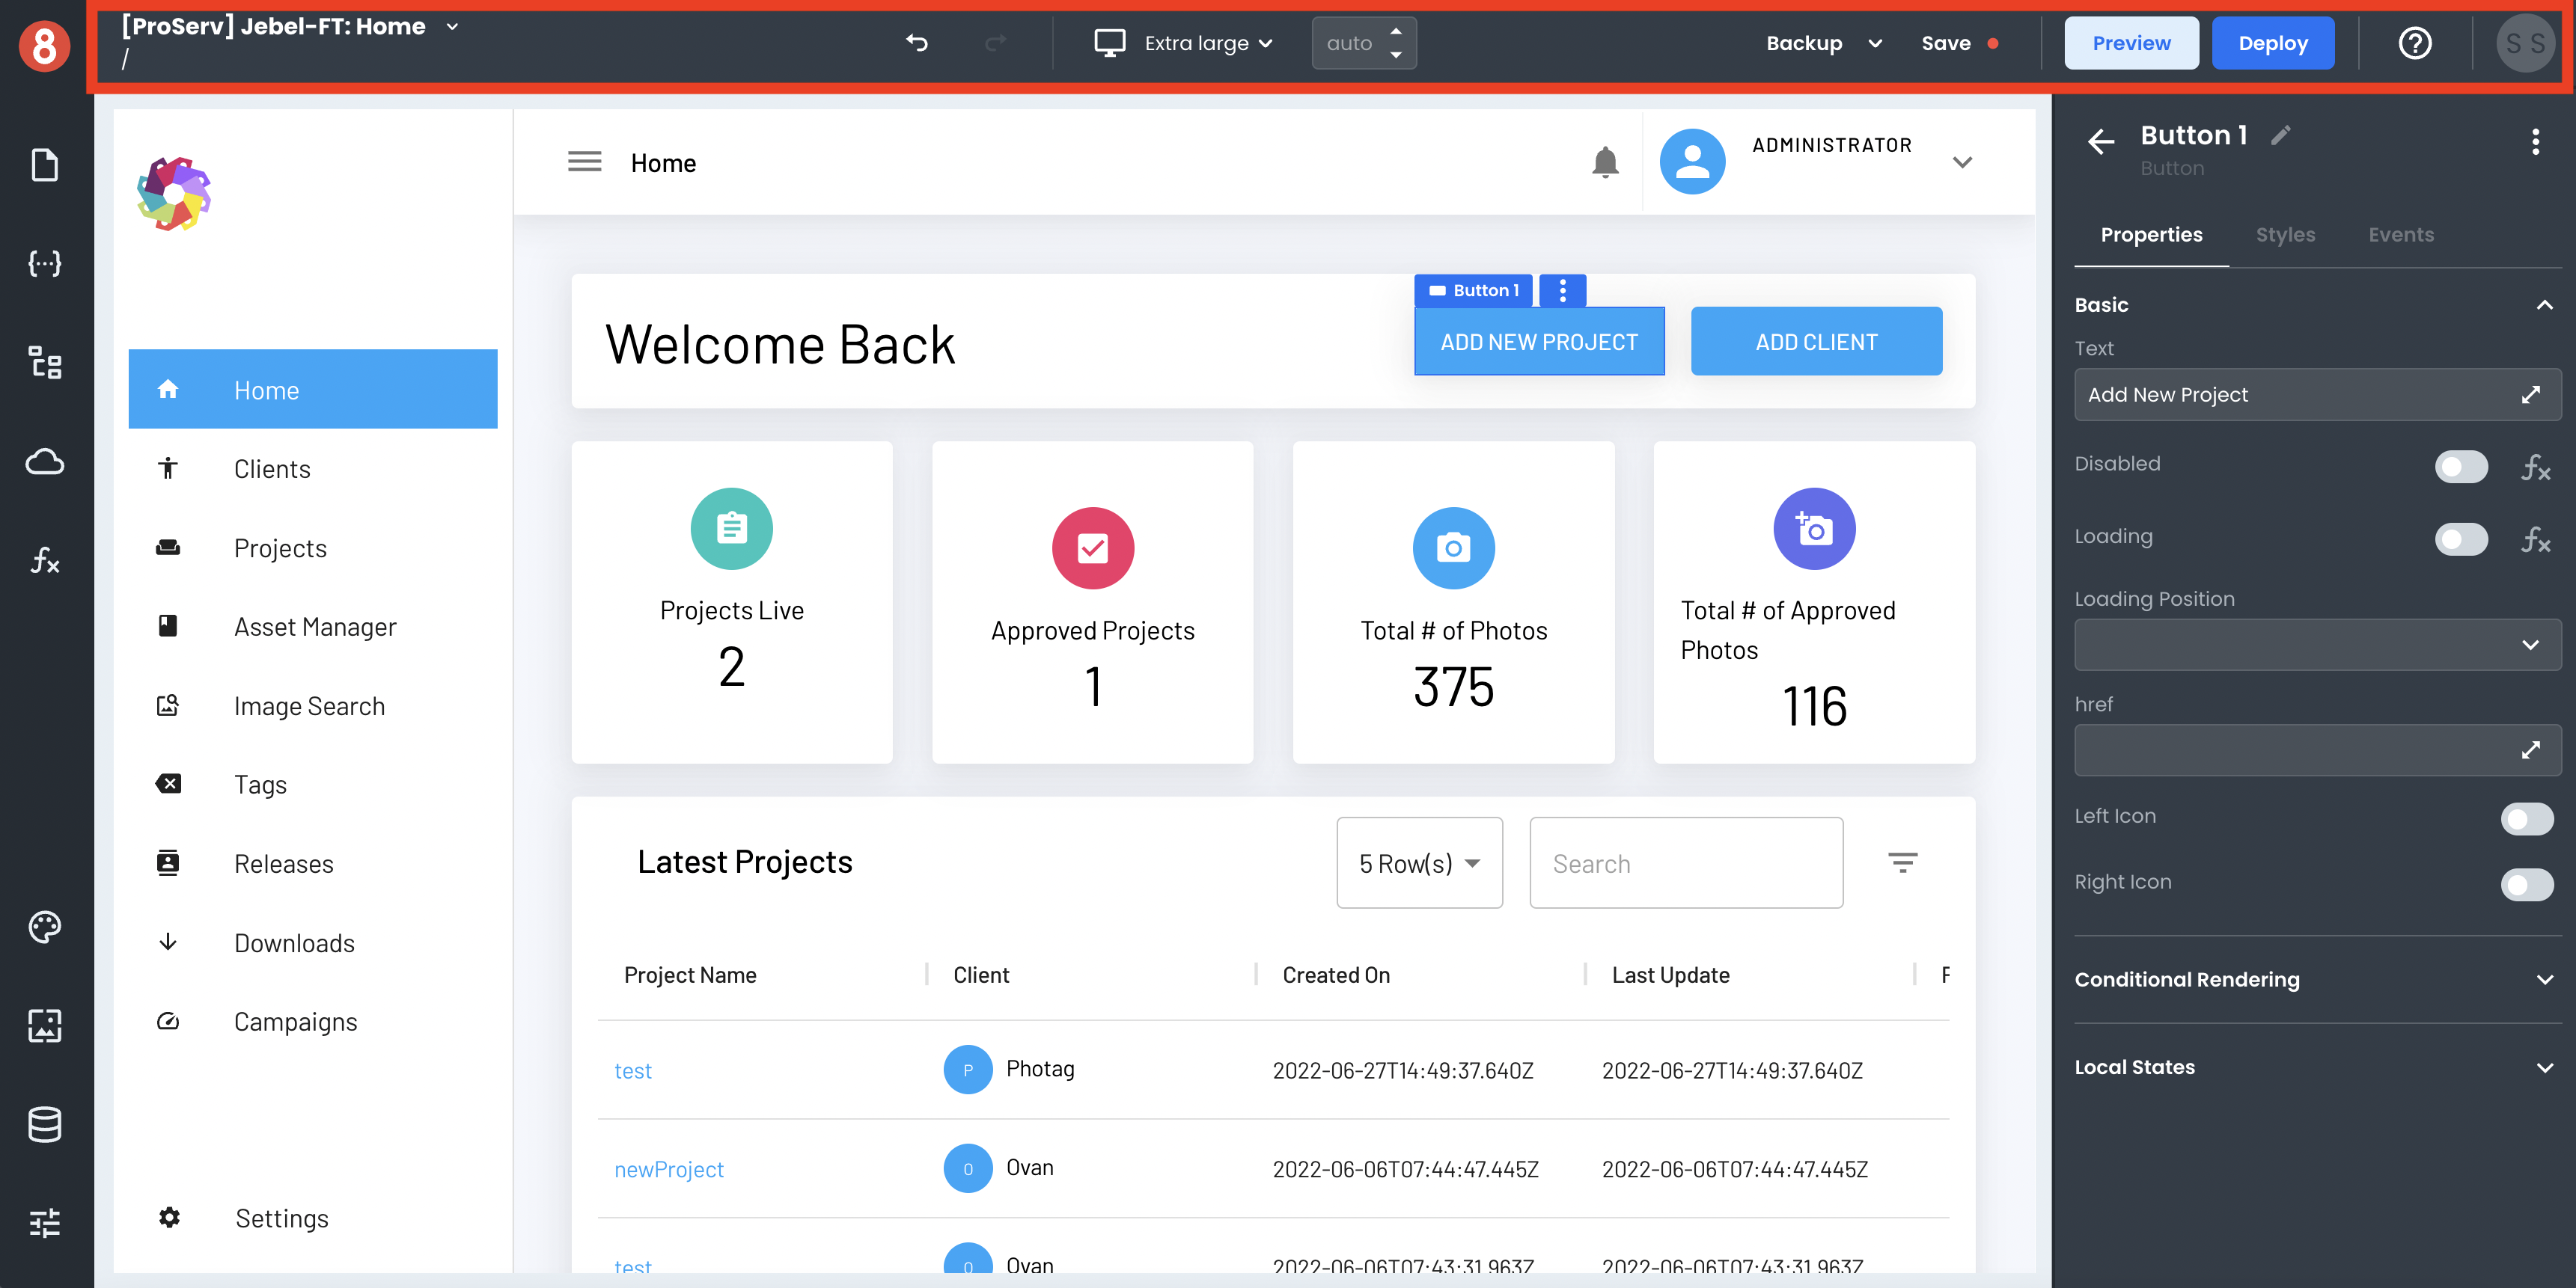The image size is (2576, 1288).
Task: Click the Tags icon
Action: pos(169,784)
